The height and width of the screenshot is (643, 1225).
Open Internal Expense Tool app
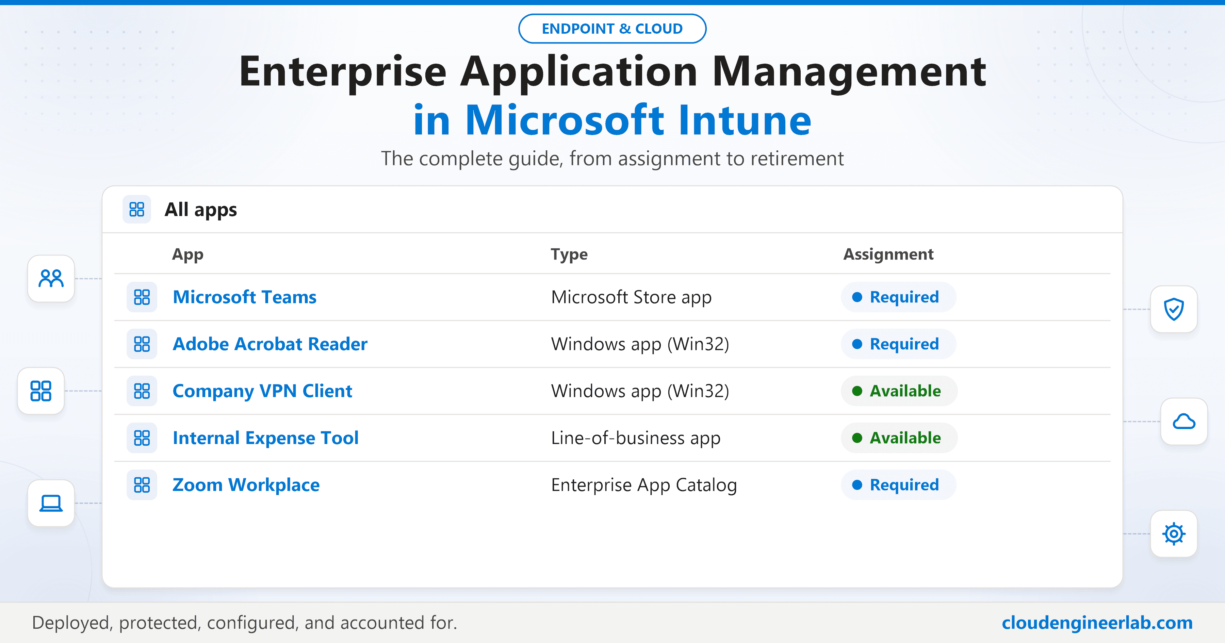(266, 438)
